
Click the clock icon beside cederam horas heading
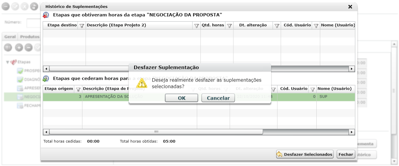(46, 79)
